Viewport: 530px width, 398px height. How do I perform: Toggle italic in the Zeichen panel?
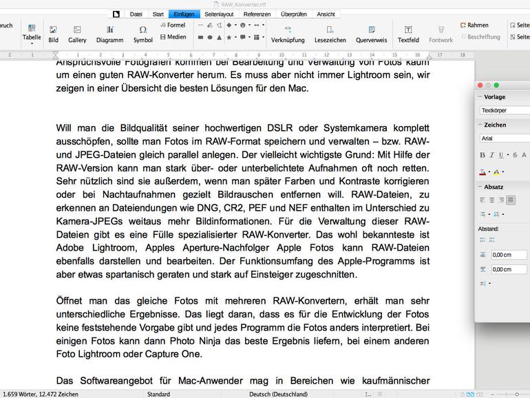pyautogui.click(x=492, y=155)
